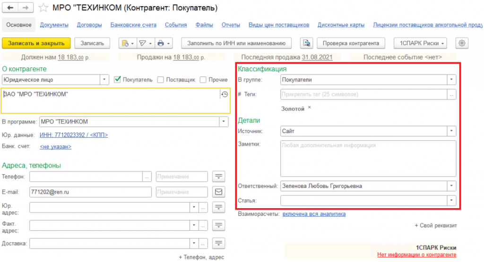Open the ИНН: 7712023392 link
Screen dimensions: 484x262
(74, 135)
